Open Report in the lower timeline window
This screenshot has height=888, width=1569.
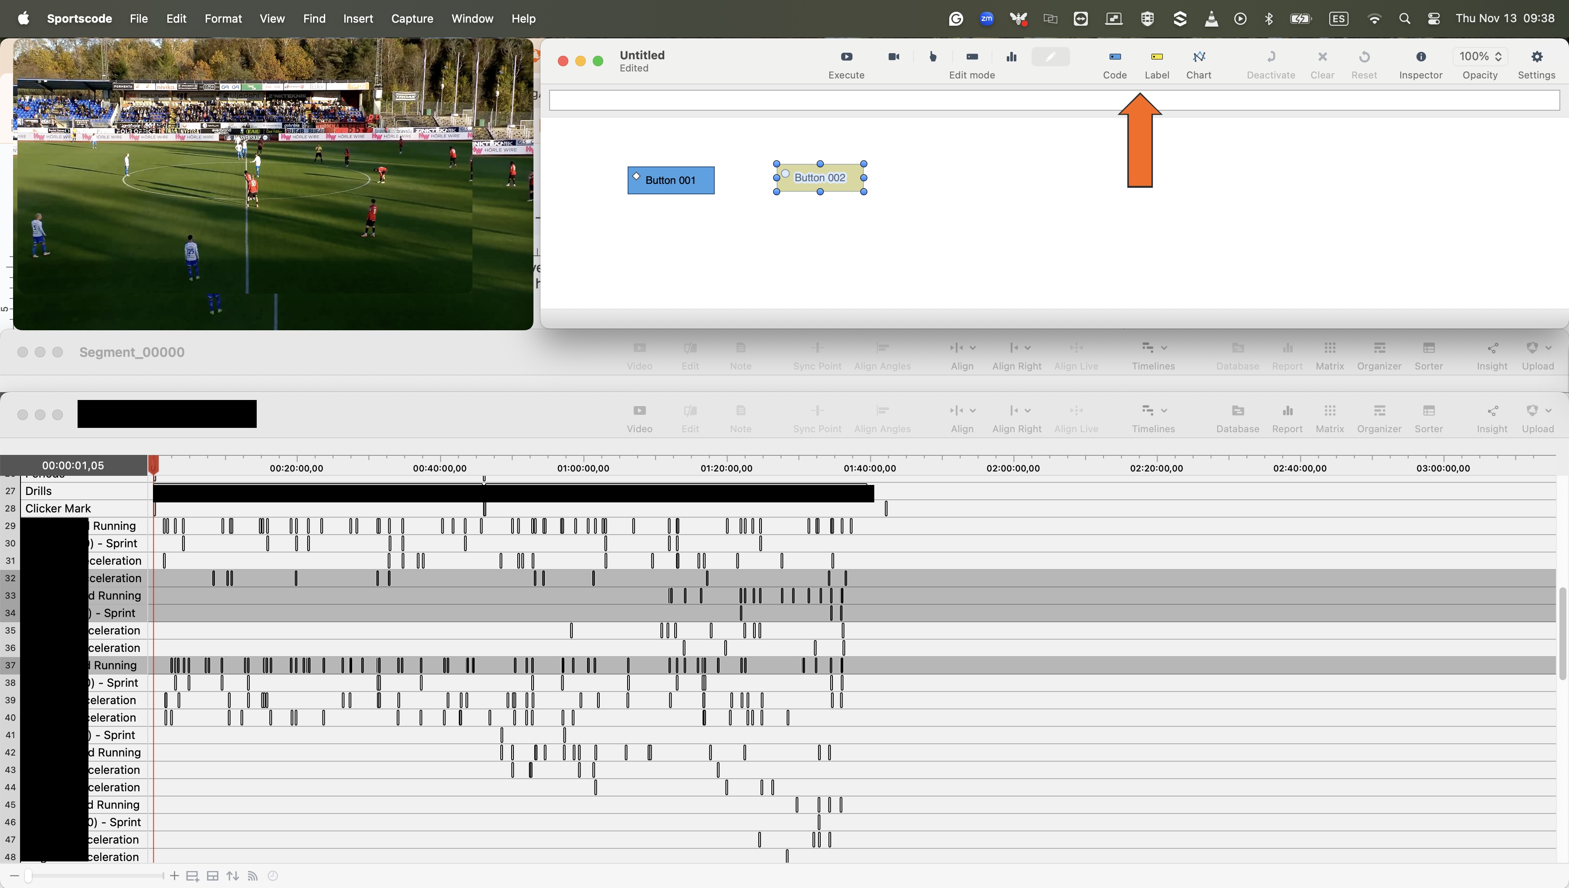click(x=1287, y=410)
